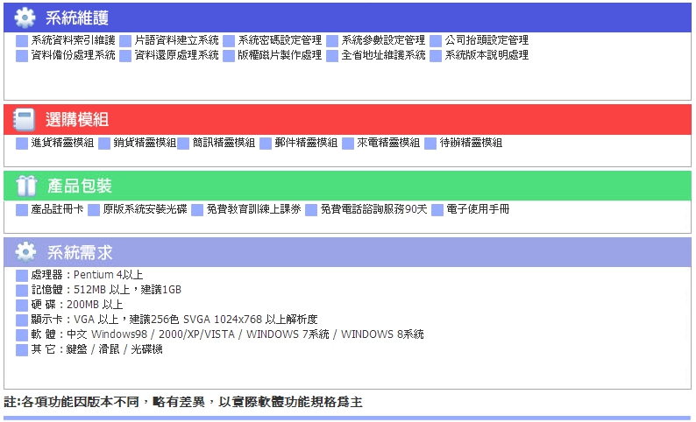696x422 pixels.
Task: Click the 註:各項功能因版本不同 footnote
Action: point(183,402)
